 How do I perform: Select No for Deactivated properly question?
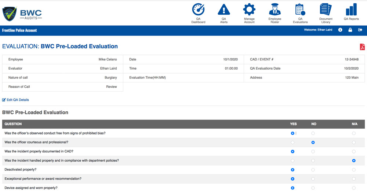tap(313, 170)
